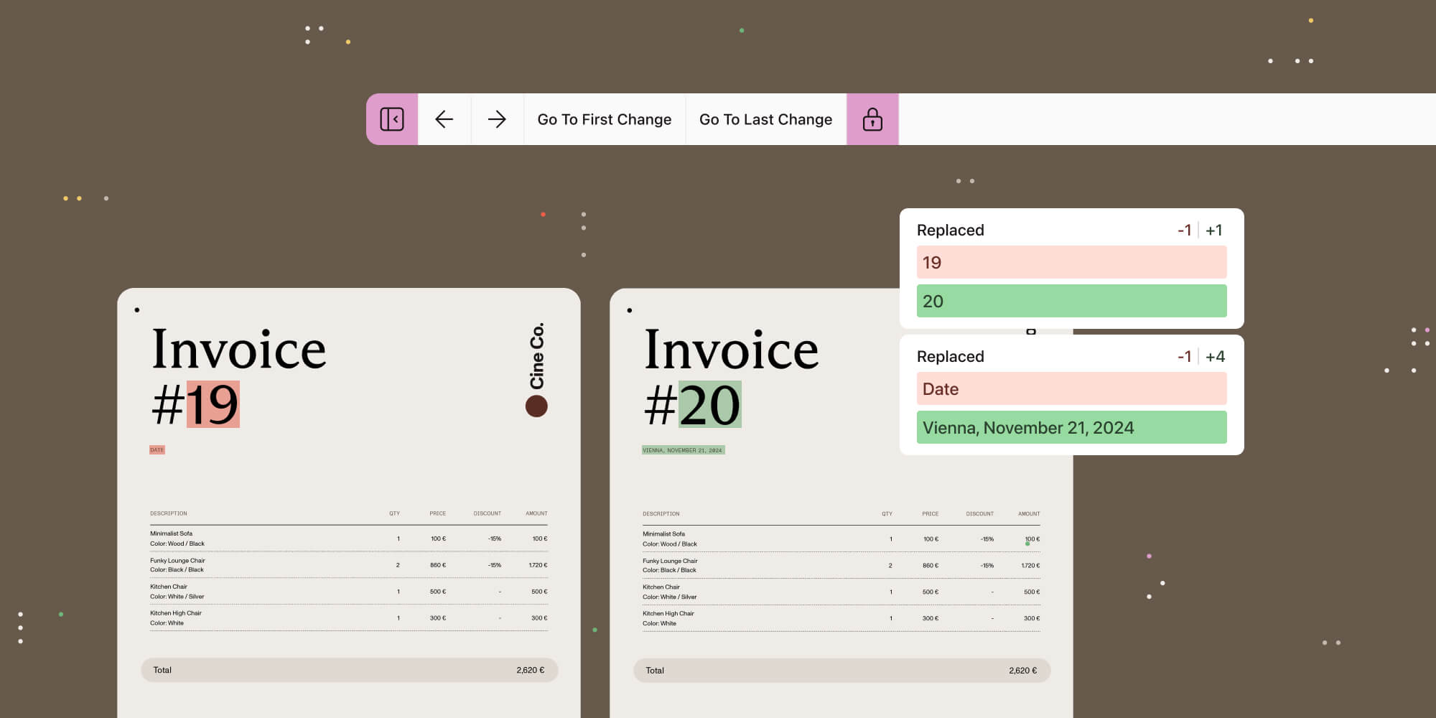The image size is (1436, 718).
Task: Toggle the removed text highlight showing 19
Action: point(211,404)
